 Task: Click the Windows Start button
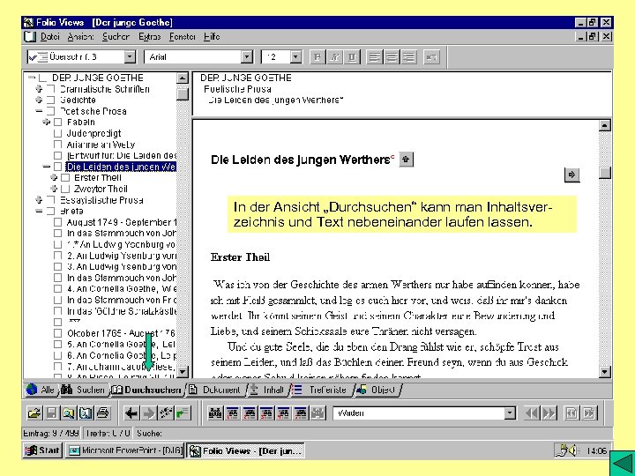(x=42, y=450)
